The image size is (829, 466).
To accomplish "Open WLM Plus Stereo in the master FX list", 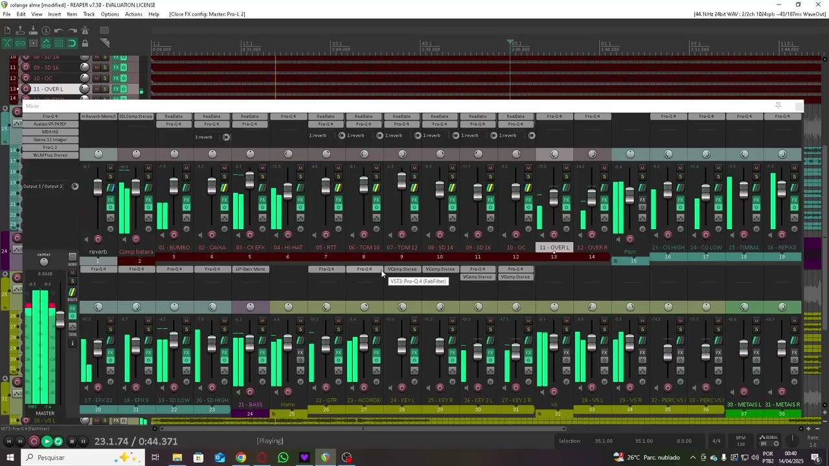I will click(50, 155).
